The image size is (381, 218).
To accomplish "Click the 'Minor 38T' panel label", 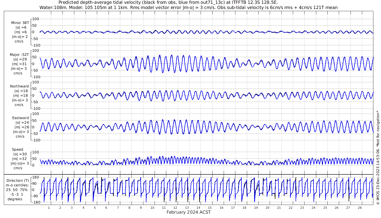I will tap(20, 23).
